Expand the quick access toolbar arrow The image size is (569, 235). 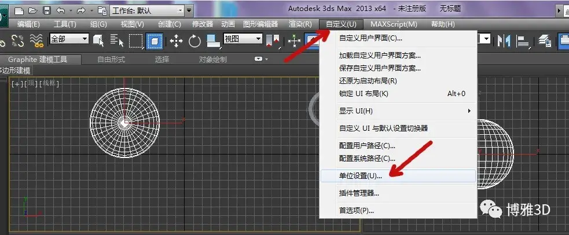189,10
